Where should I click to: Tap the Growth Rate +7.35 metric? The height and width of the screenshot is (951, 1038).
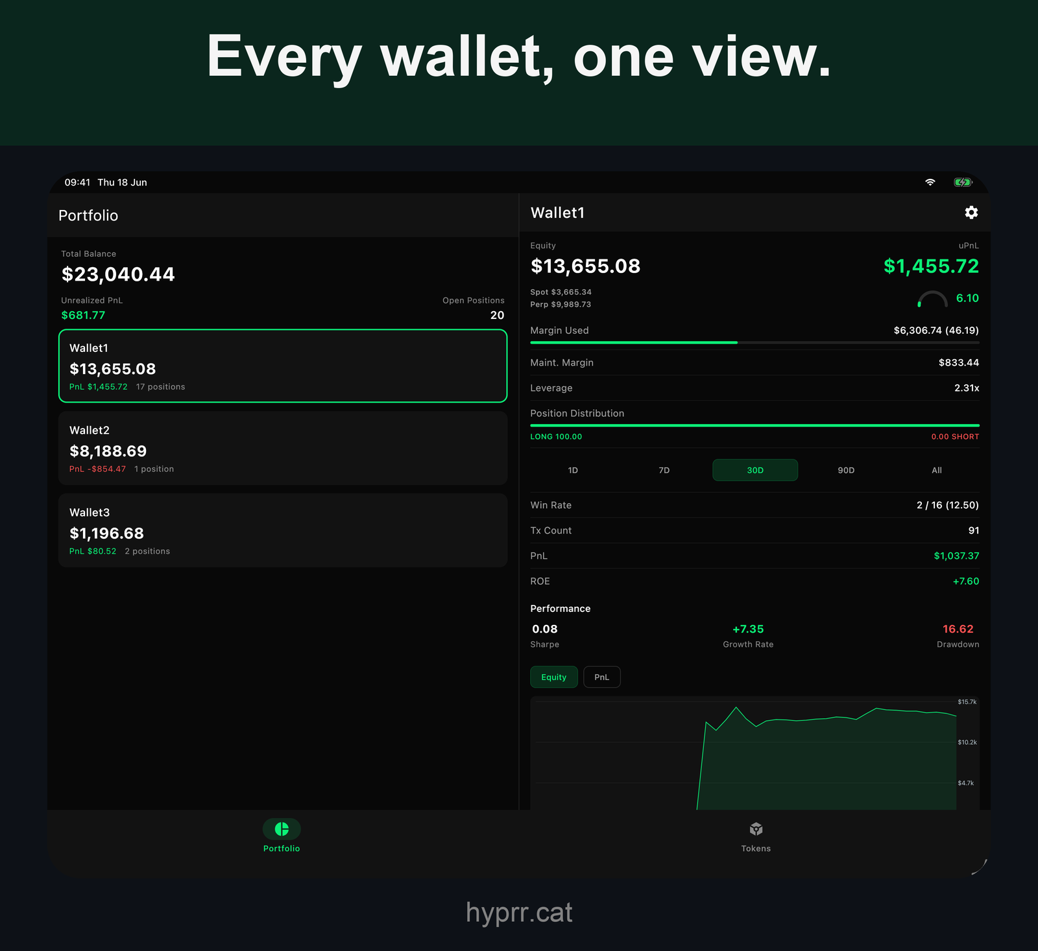[748, 635]
